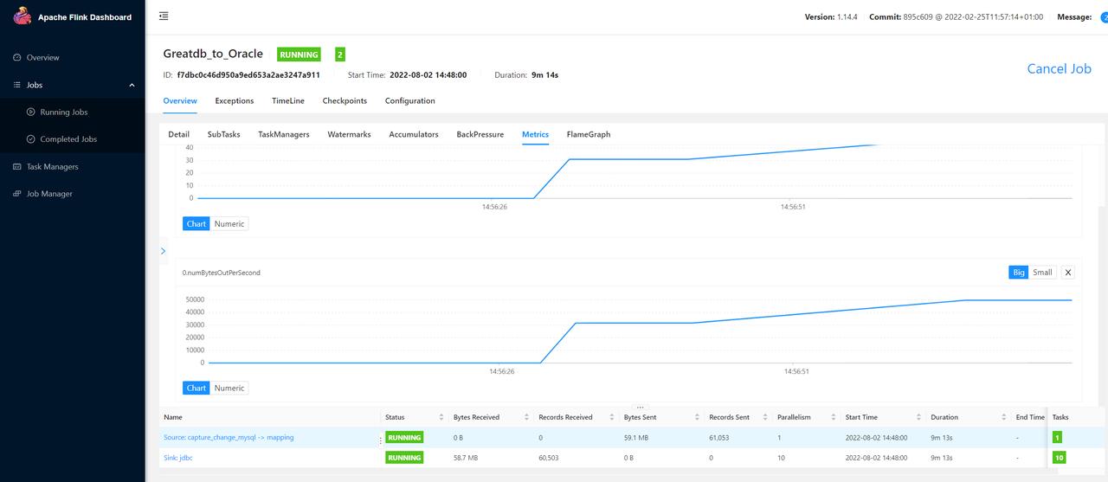Switch to the Exceptions tab
This screenshot has height=482, width=1108.
[x=235, y=100]
